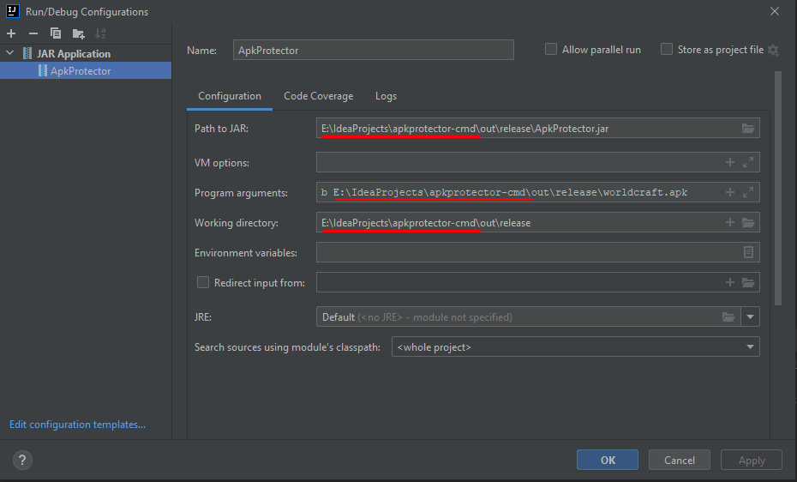Edit environment variables list icon
This screenshot has height=482, width=797.
(x=748, y=252)
